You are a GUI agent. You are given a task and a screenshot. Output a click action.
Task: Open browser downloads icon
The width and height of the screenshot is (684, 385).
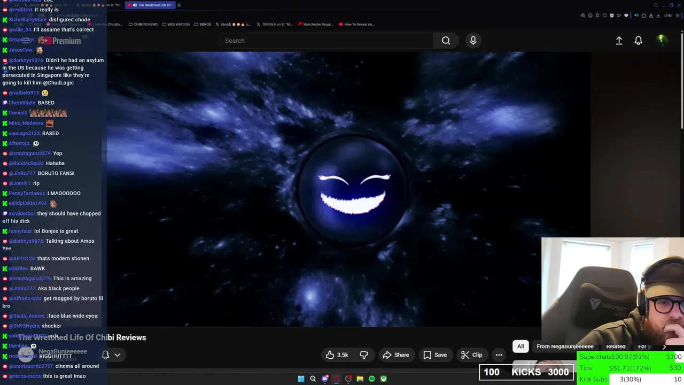click(658, 16)
